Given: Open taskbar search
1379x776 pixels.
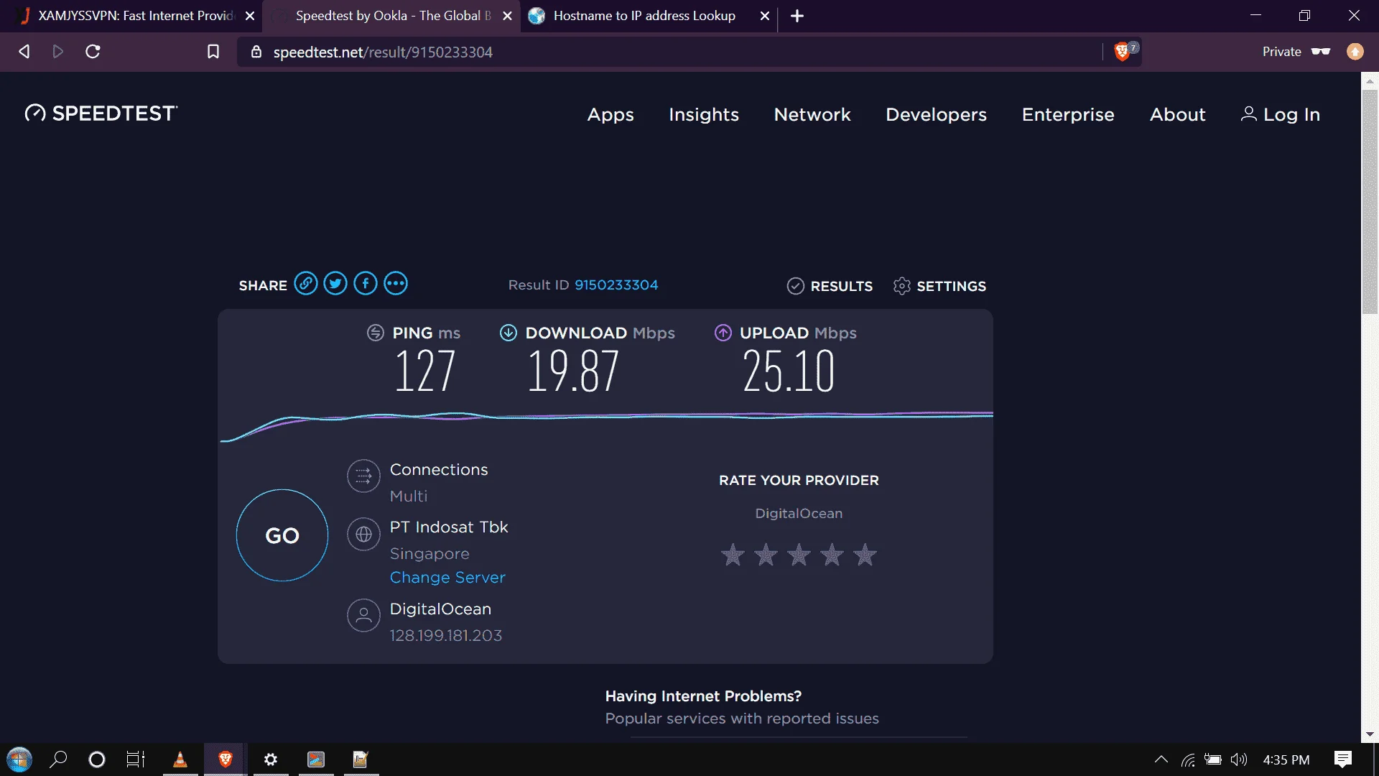Looking at the screenshot, I should point(58,759).
